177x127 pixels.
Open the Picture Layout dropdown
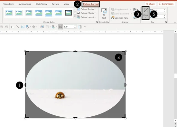click(87, 17)
